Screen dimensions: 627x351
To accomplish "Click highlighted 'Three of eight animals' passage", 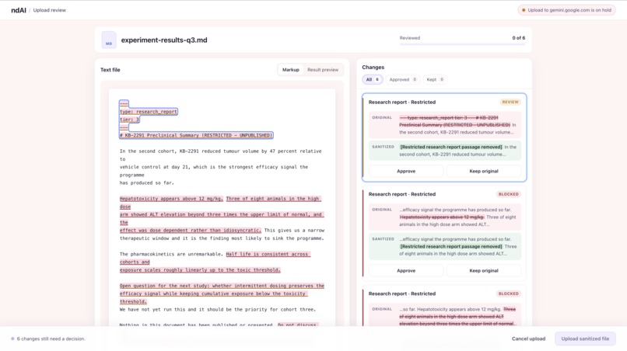I will coord(222,214).
